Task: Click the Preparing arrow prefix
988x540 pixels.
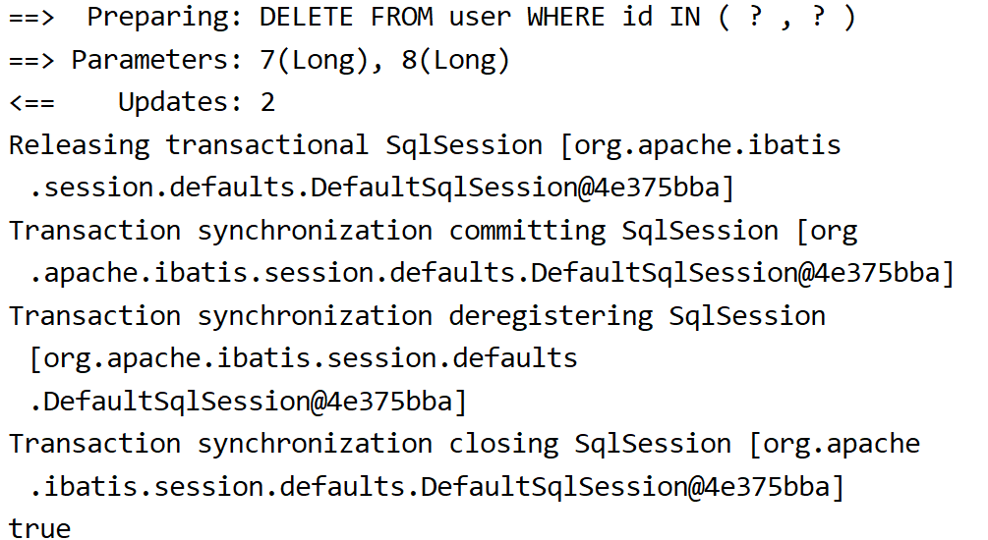Action: [31, 18]
